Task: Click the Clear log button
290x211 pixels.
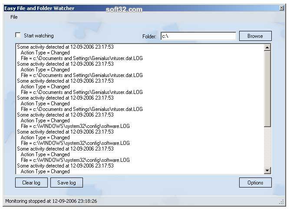Action: (x=31, y=183)
